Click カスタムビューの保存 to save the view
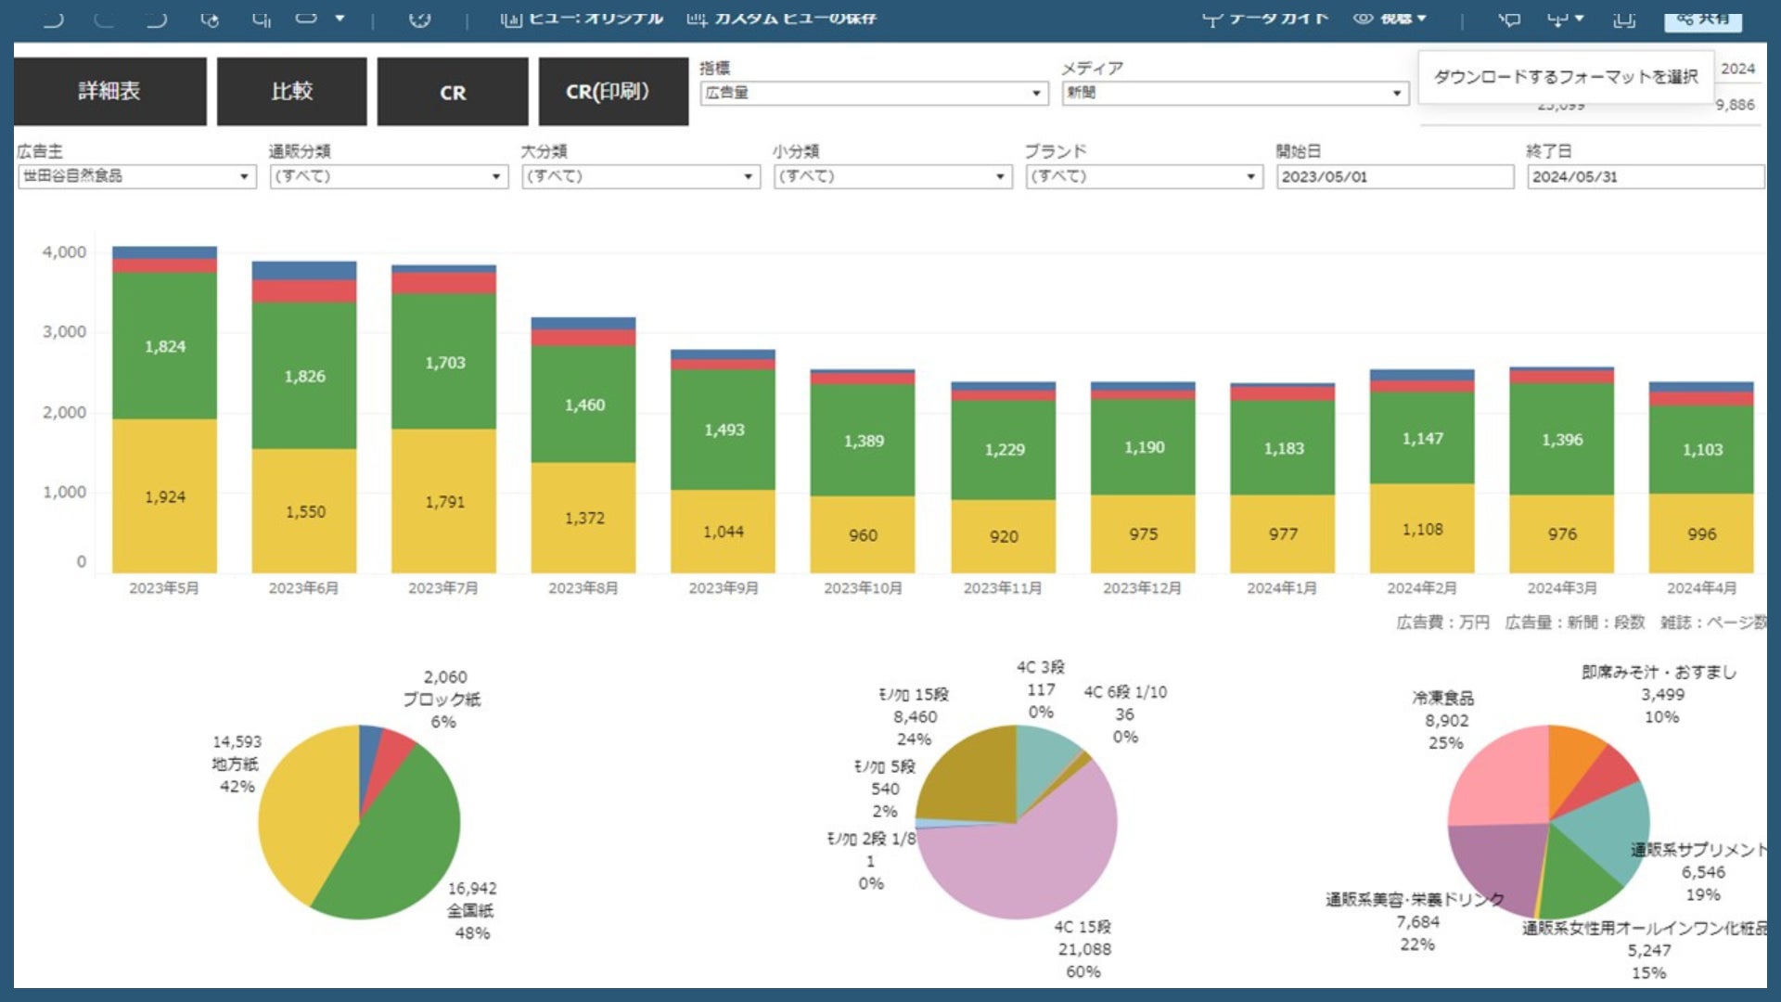 coord(782,19)
